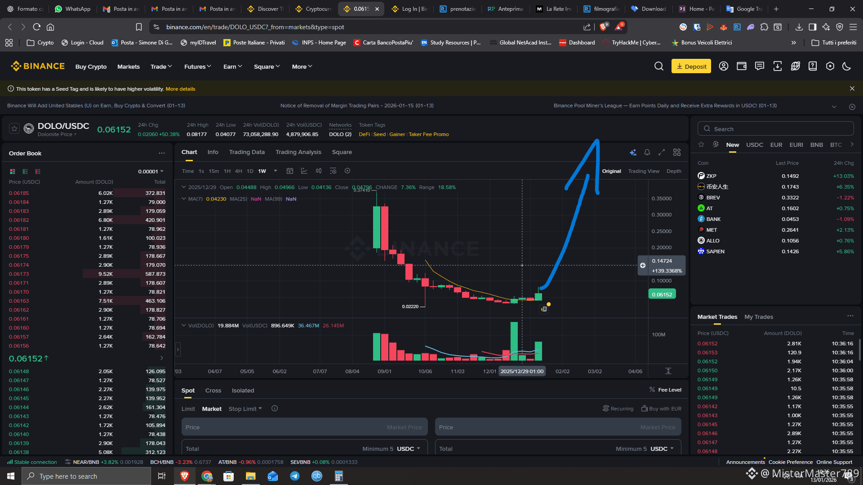Click Buy with EUR
863x485 pixels.
661,409
